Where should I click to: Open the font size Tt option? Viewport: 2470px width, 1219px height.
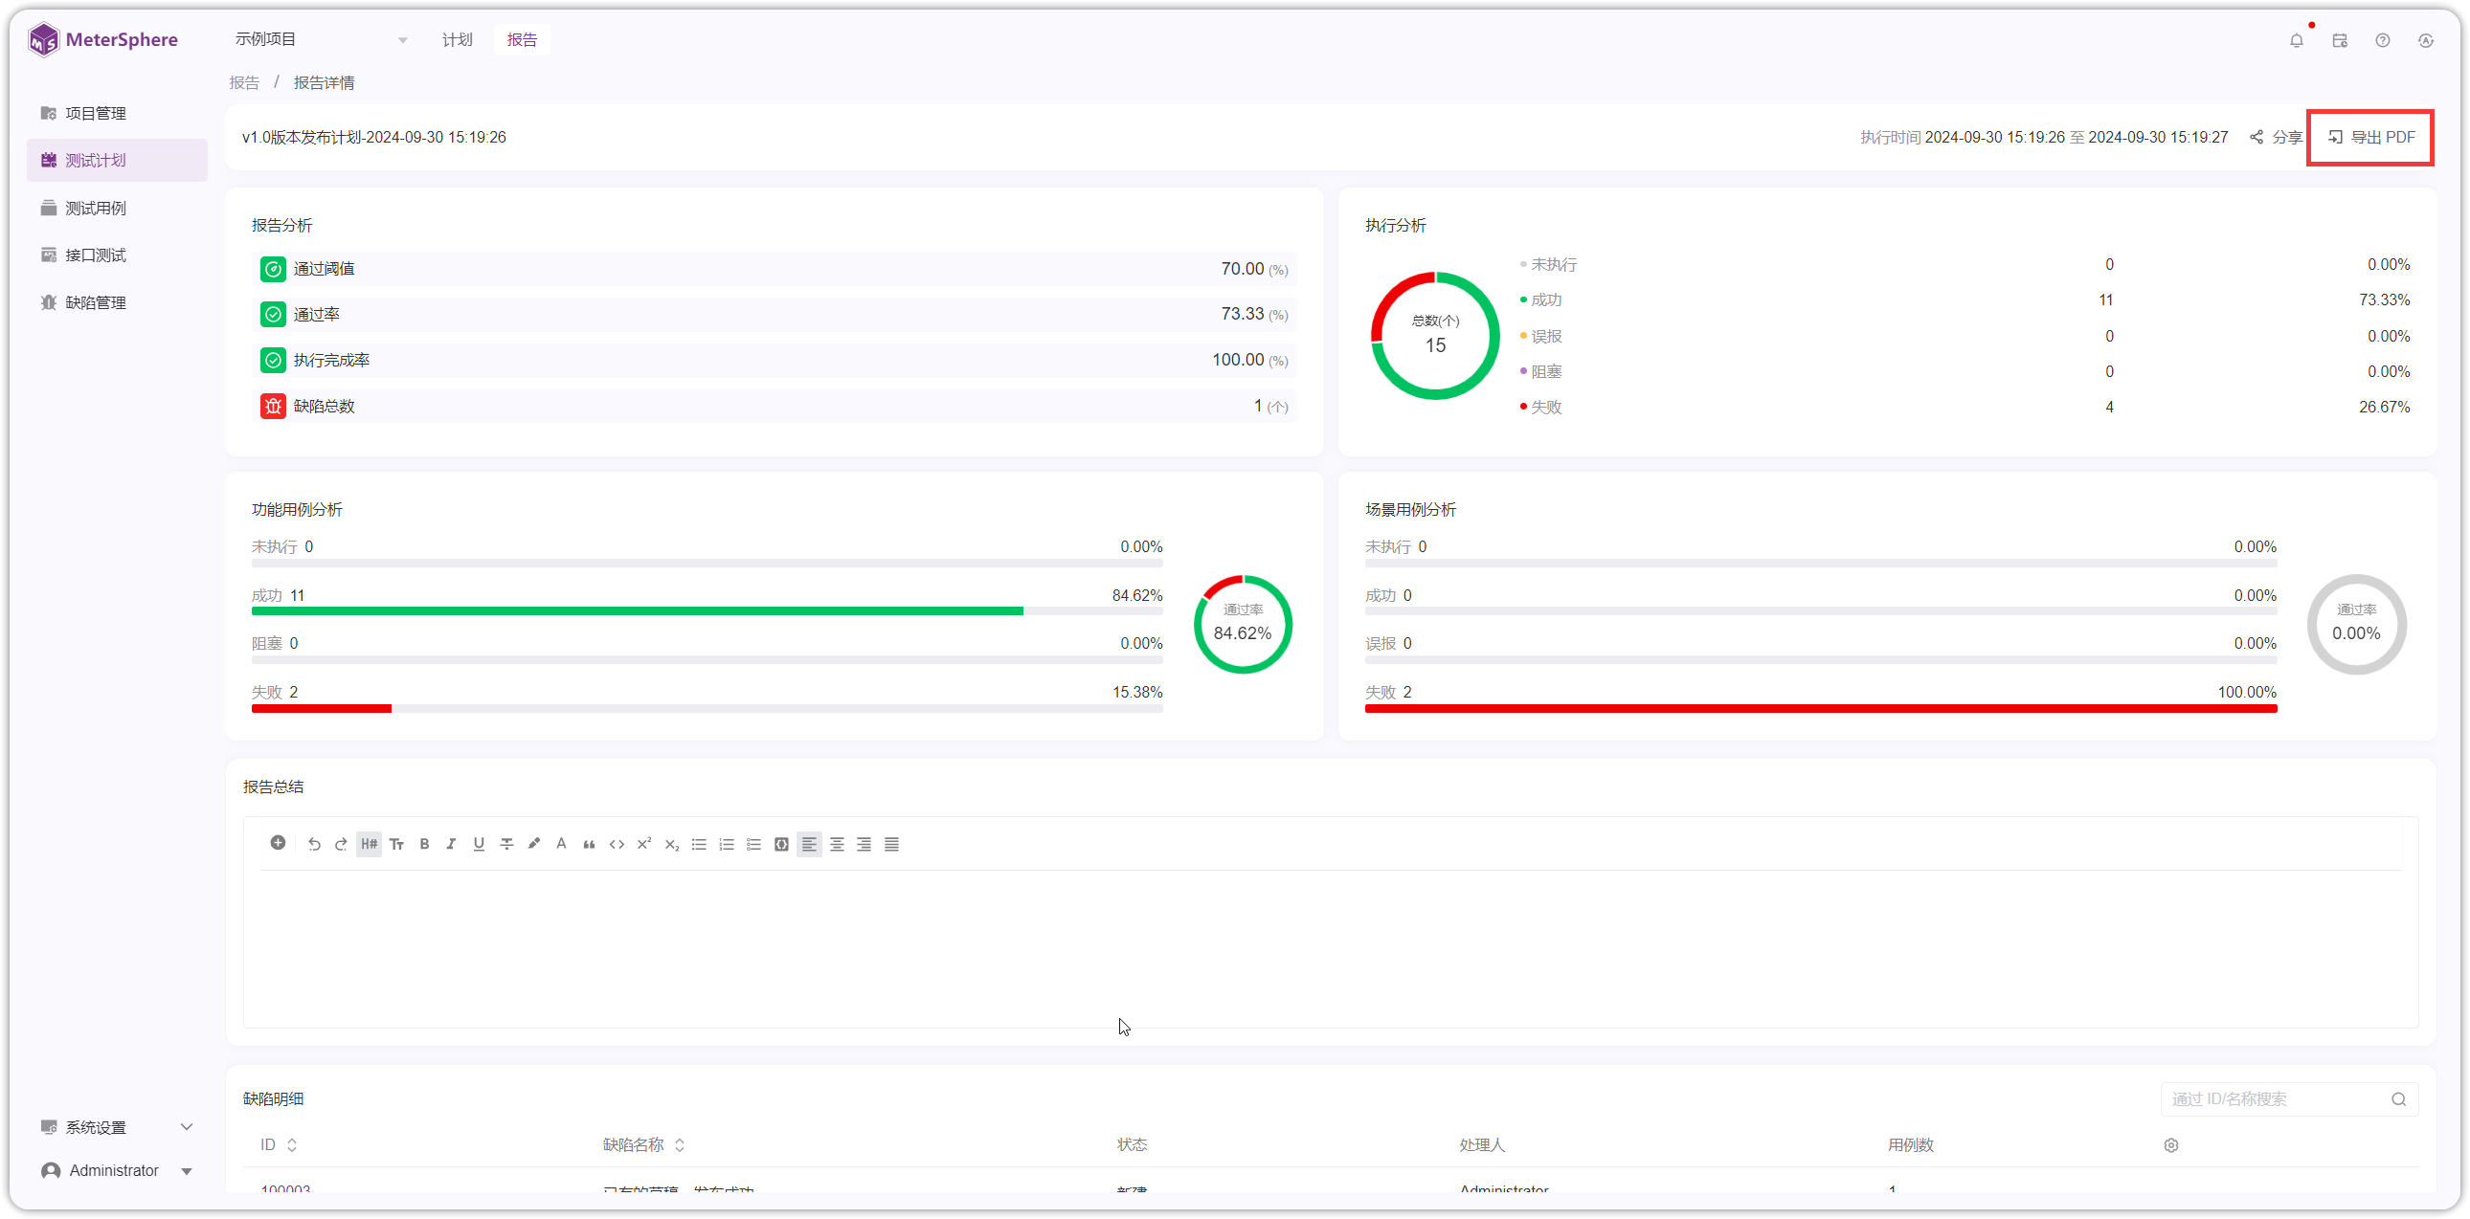click(x=396, y=844)
